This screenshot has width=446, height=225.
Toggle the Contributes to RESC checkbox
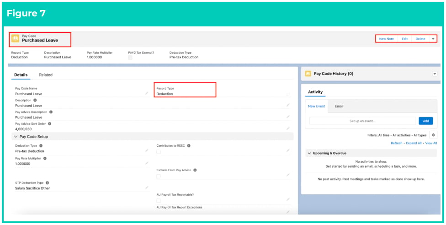coord(159,152)
